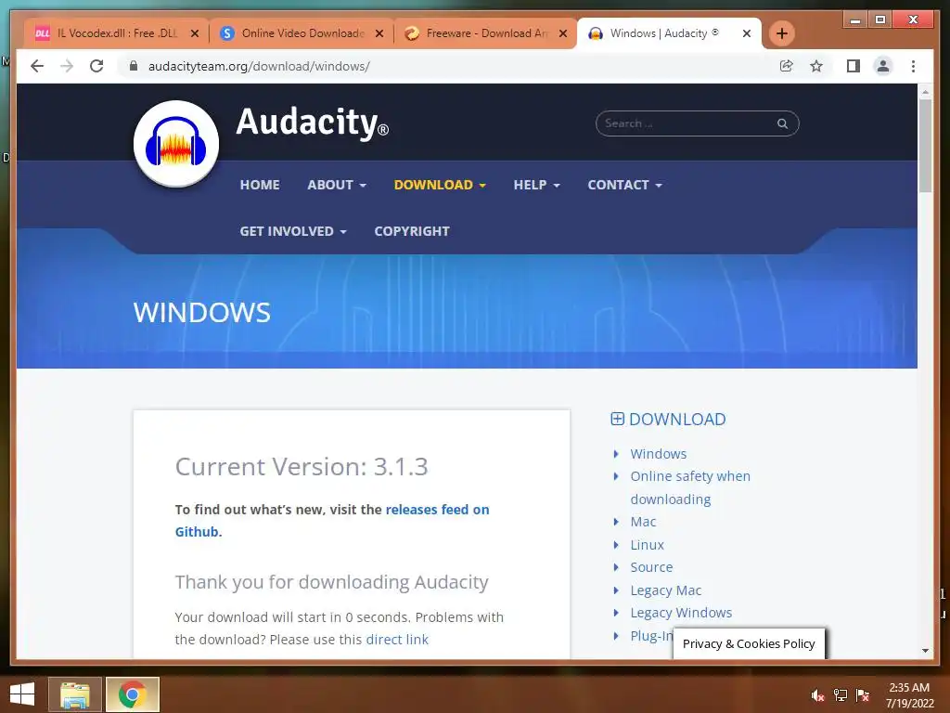Click the share page icon in address bar
The image size is (950, 713).
click(x=787, y=66)
